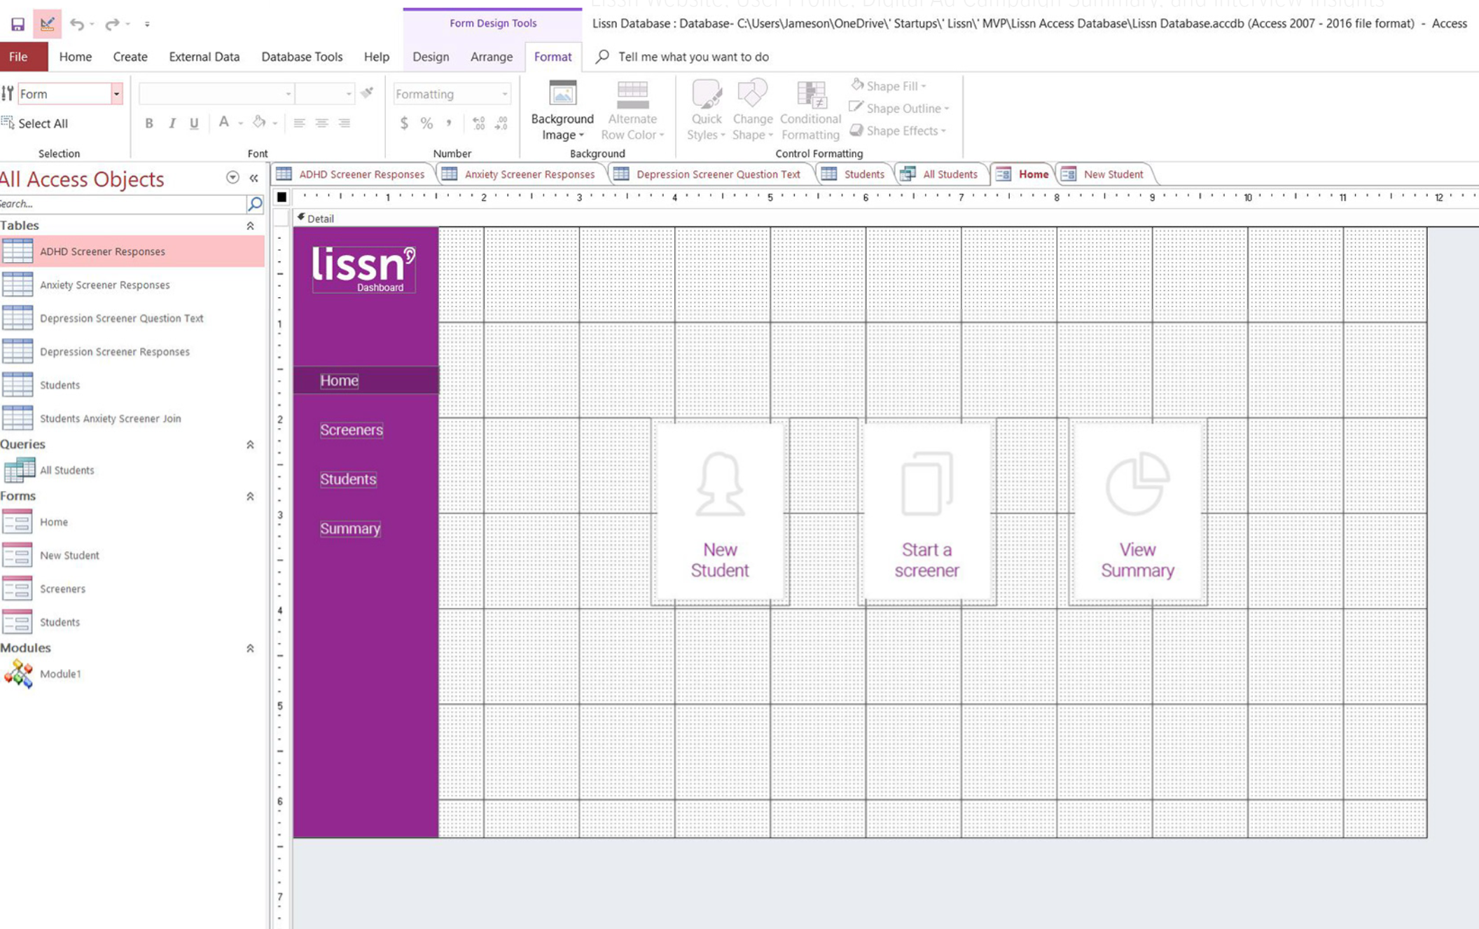Apply percent number format

coord(426,123)
